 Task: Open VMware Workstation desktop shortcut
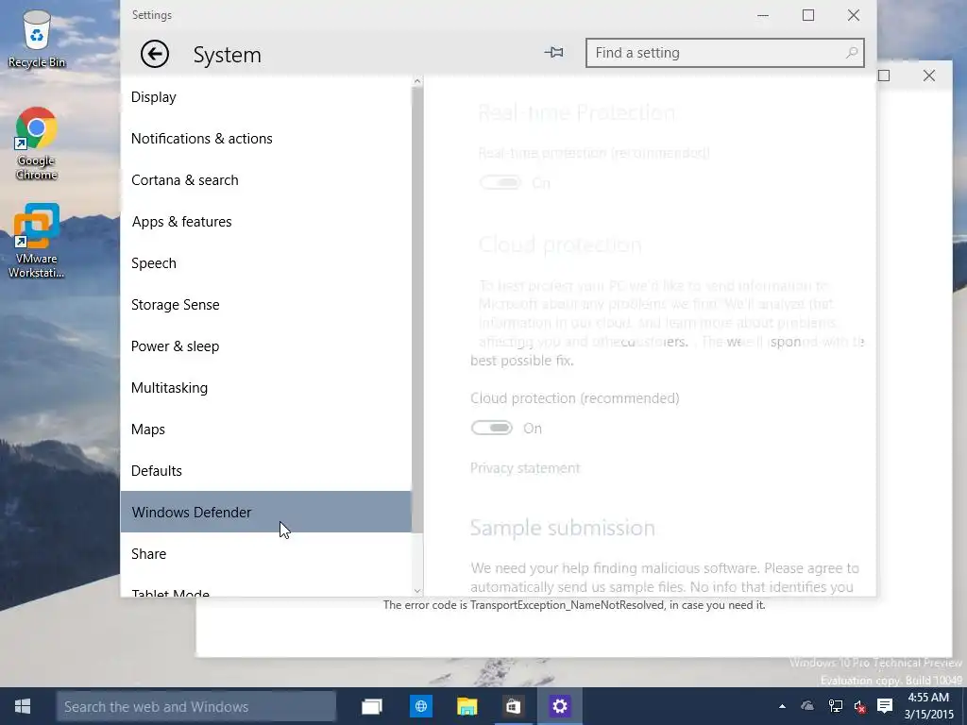[x=37, y=241]
